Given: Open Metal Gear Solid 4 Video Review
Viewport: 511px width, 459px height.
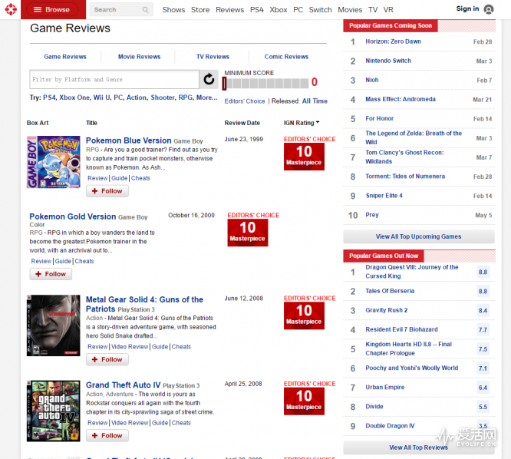Looking at the screenshot, I should pos(130,347).
